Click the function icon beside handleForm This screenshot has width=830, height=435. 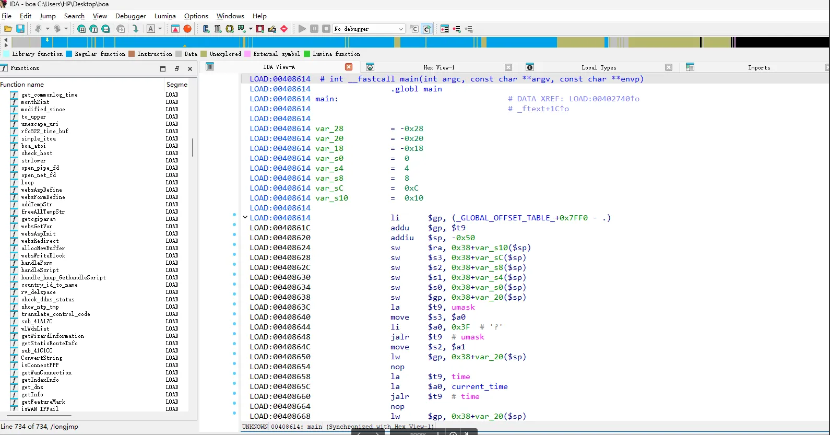coord(14,263)
